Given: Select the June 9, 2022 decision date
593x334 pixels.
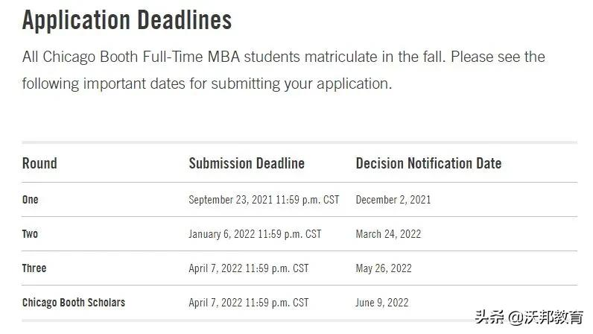Looking at the screenshot, I should coord(382,303).
